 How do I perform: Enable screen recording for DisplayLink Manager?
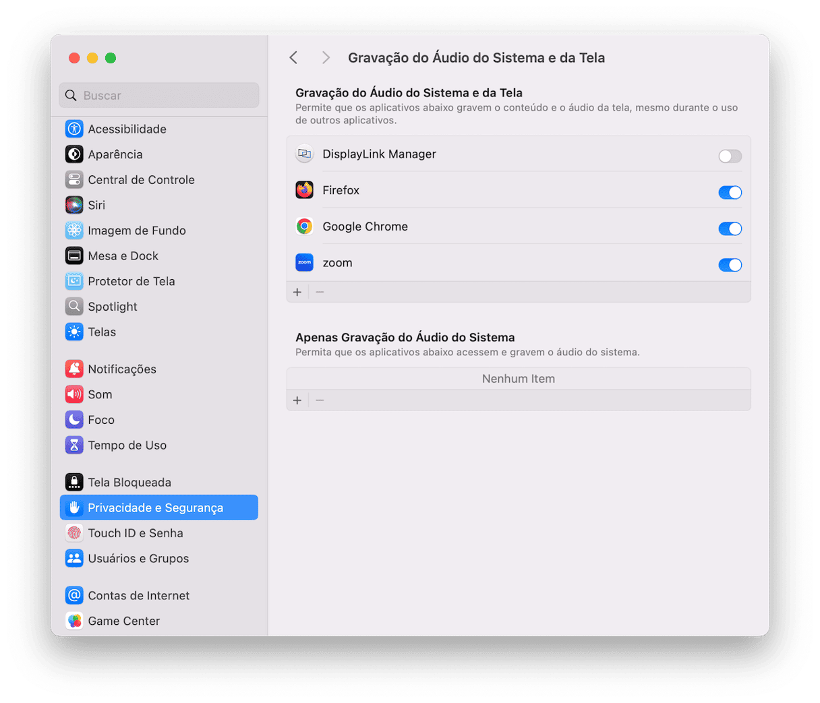(730, 156)
